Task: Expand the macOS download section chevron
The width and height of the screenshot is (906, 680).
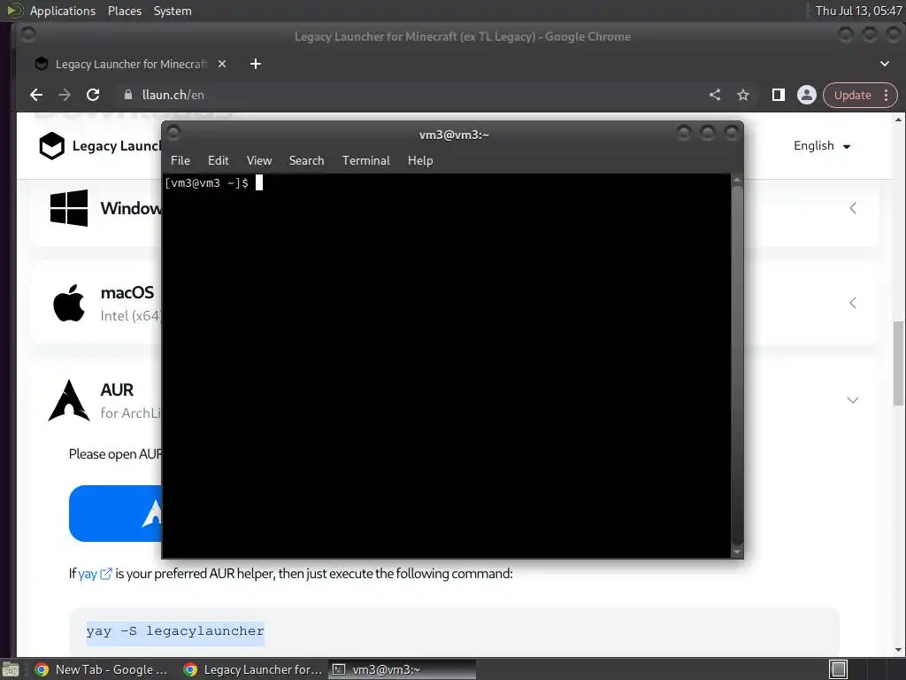Action: (x=853, y=303)
